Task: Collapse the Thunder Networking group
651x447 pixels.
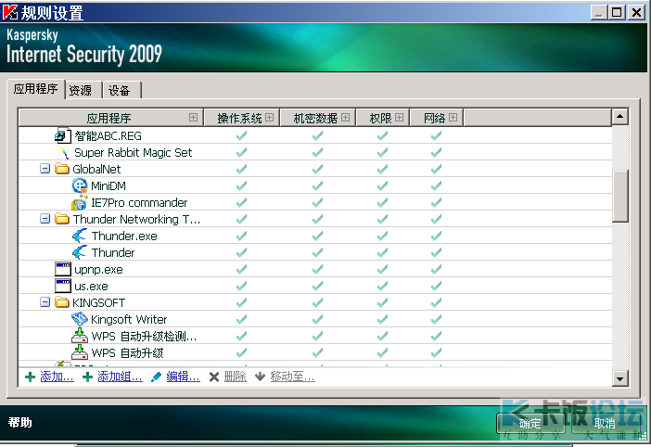Action: [45, 218]
